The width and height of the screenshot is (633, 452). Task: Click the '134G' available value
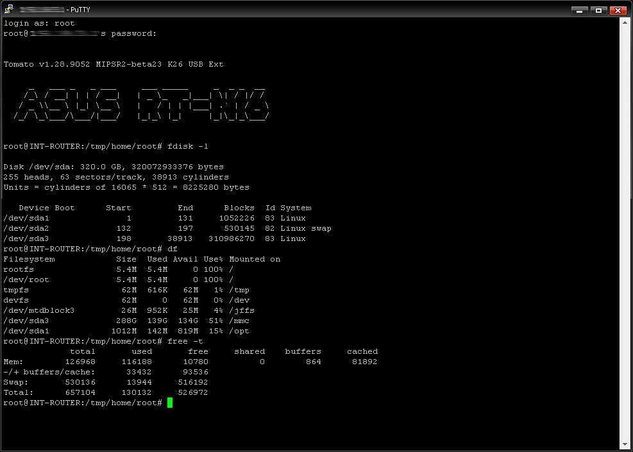pyautogui.click(x=188, y=321)
